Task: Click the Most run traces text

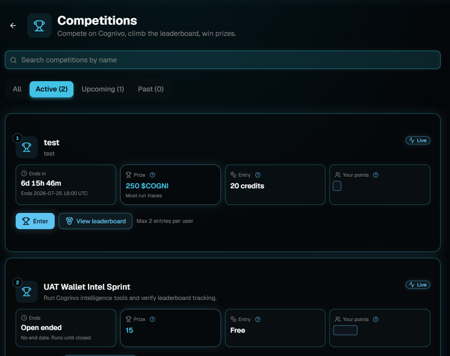Action: click(144, 195)
